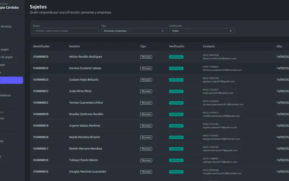Click the Sujetos page title
This screenshot has height=181, width=289.
[x=38, y=7]
